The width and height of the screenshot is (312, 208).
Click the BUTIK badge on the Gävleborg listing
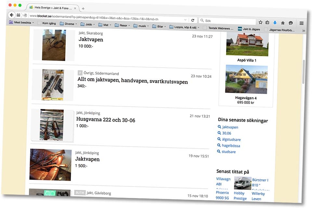80,192
